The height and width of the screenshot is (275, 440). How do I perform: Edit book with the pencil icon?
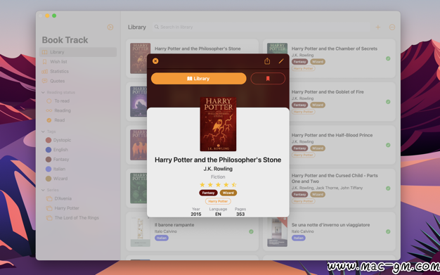pos(281,61)
